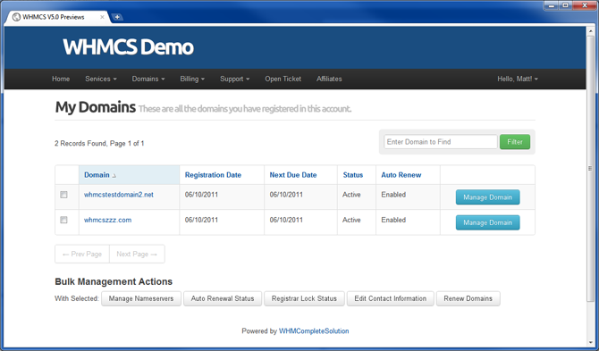Click Manage Domain for whmcszzz.com
This screenshot has height=351, width=599.
point(487,222)
